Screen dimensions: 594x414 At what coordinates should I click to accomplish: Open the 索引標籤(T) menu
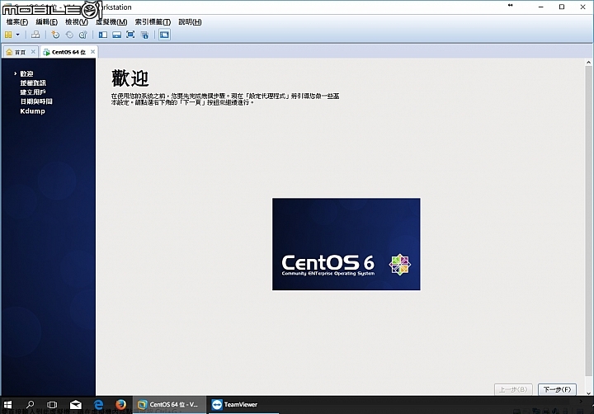153,22
